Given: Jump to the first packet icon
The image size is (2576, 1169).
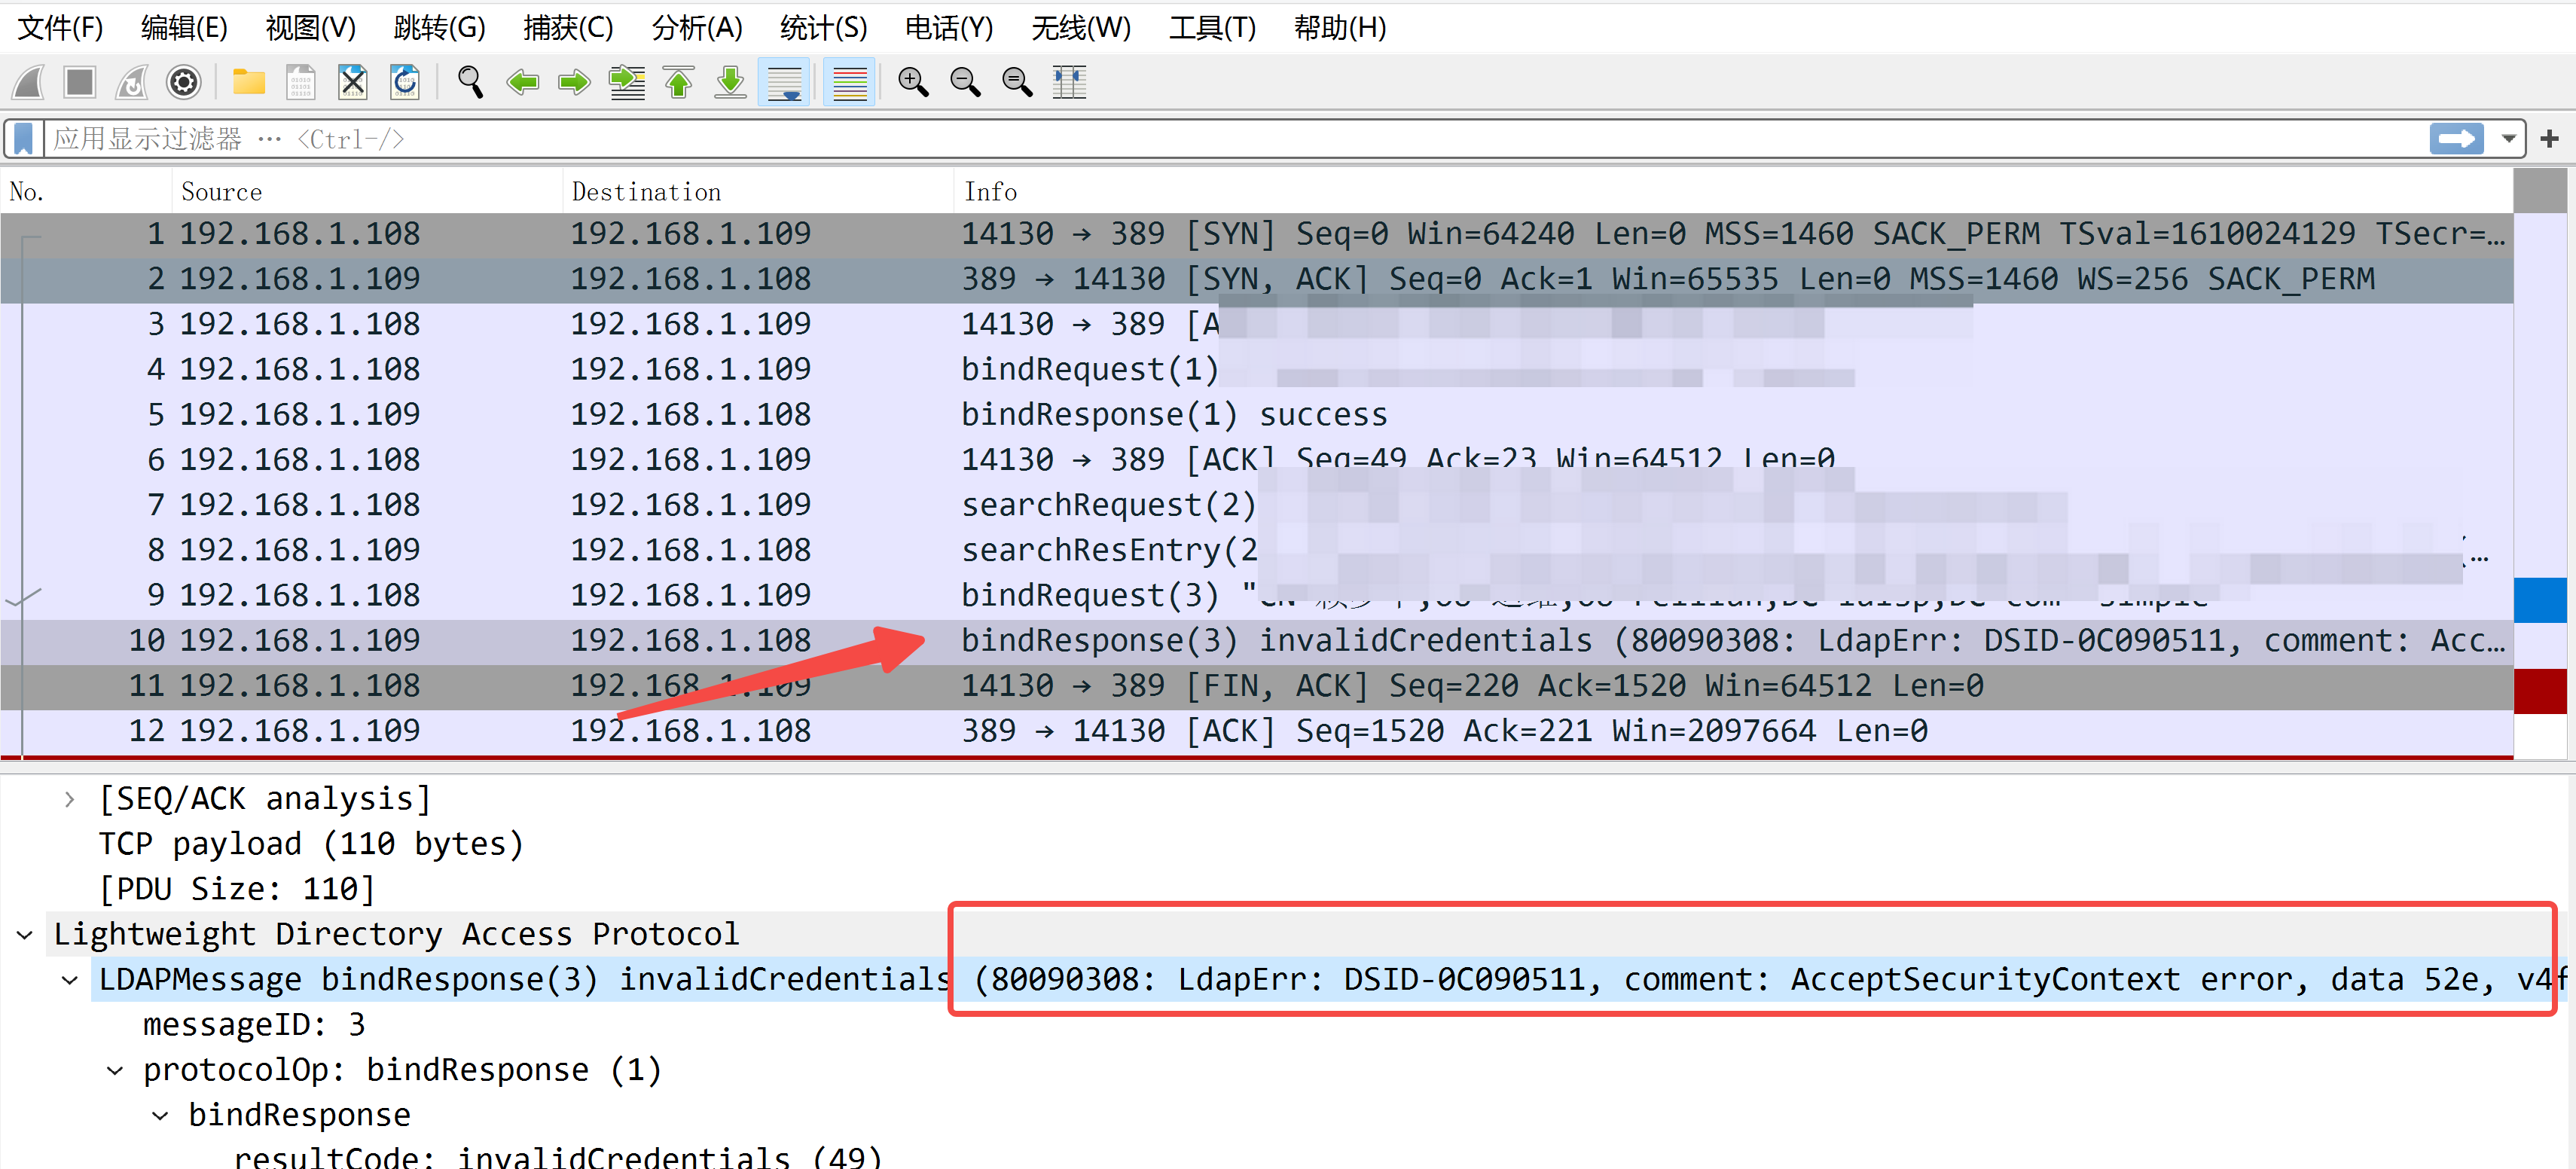Looking at the screenshot, I should (679, 82).
